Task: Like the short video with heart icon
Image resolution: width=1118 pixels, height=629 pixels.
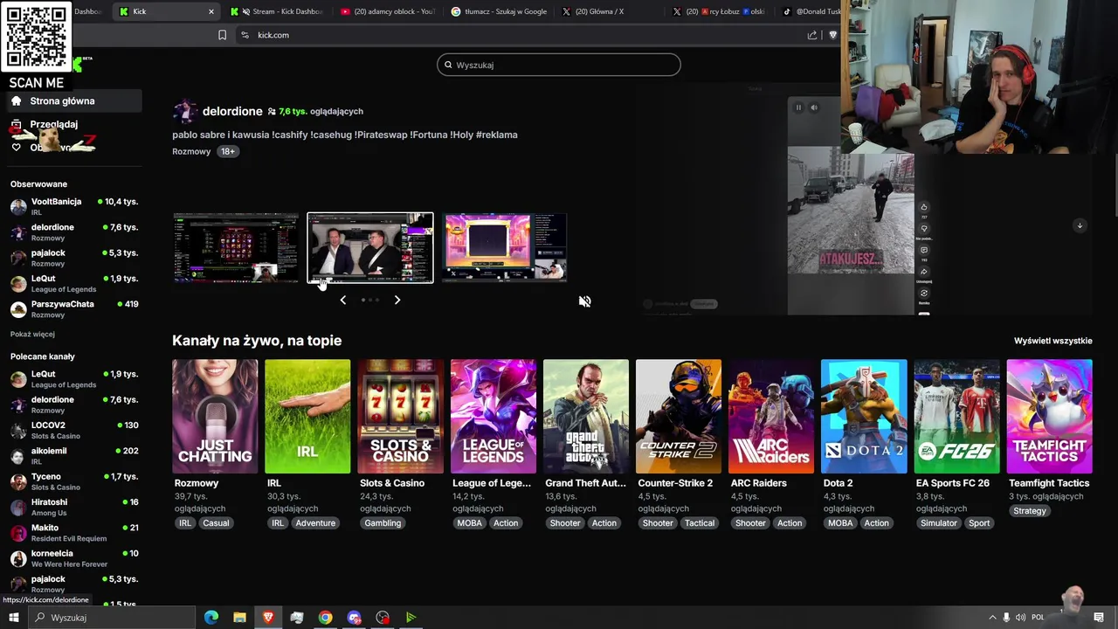Action: (x=924, y=207)
